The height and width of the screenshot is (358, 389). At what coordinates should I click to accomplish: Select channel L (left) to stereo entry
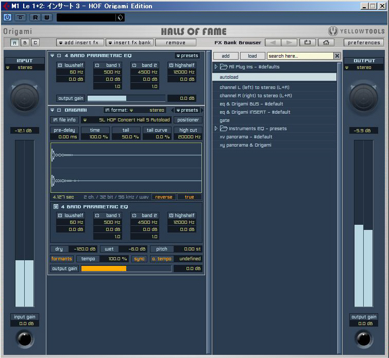coord(275,87)
